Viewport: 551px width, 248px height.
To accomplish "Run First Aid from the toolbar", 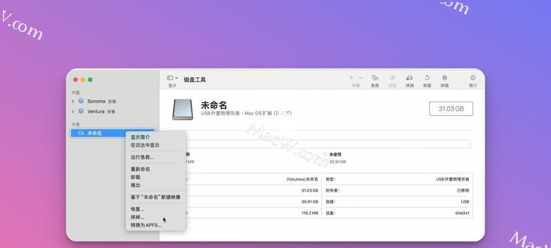I will coord(375,77).
